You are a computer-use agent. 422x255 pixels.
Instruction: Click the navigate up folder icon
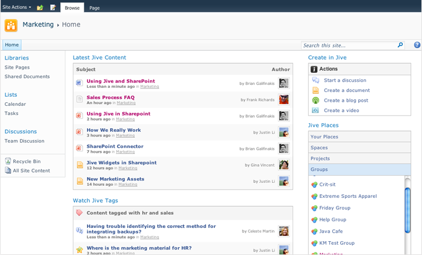(40, 8)
